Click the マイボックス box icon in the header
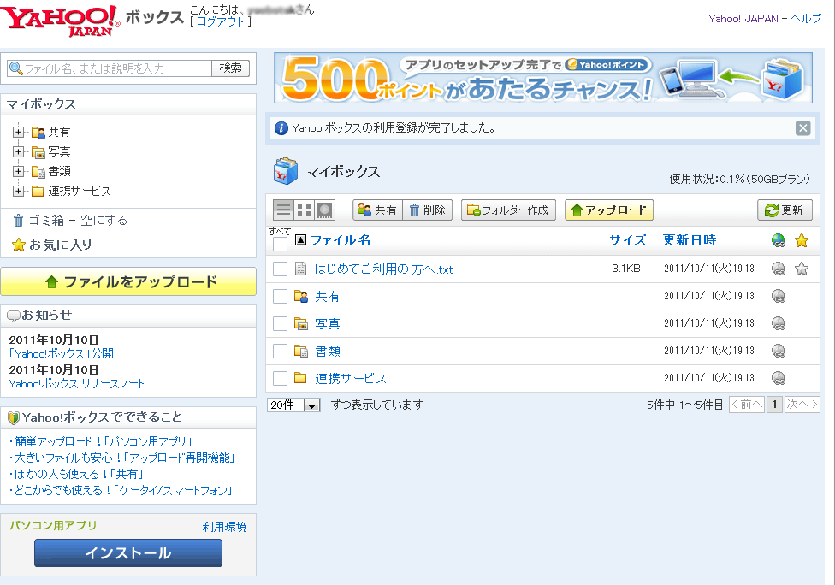835x585 pixels. pyautogui.click(x=286, y=171)
